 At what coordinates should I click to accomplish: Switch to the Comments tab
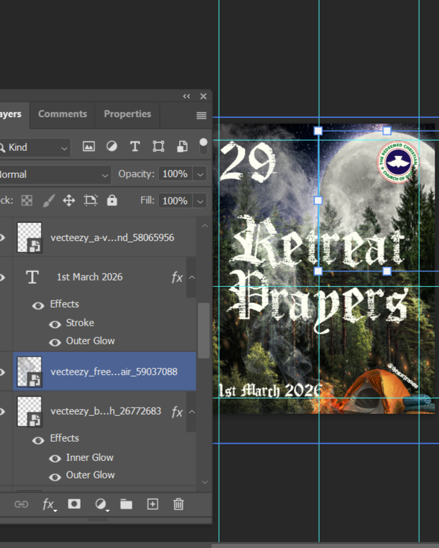(x=63, y=114)
